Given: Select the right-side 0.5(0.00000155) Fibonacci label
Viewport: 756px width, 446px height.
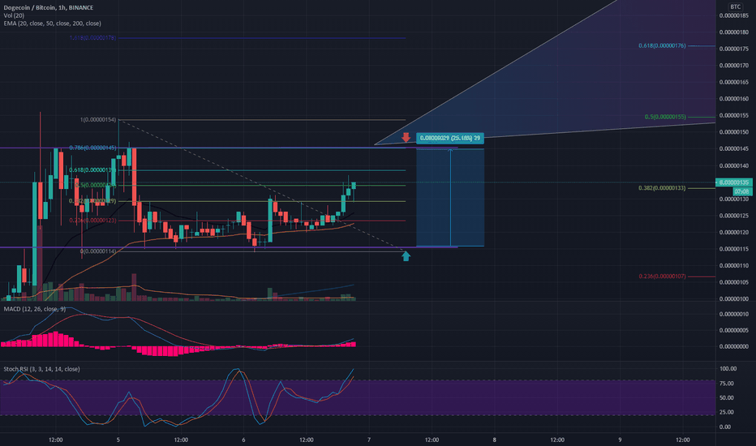Looking at the screenshot, I should 665,117.
